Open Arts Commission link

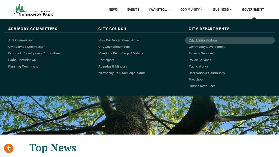21,40
